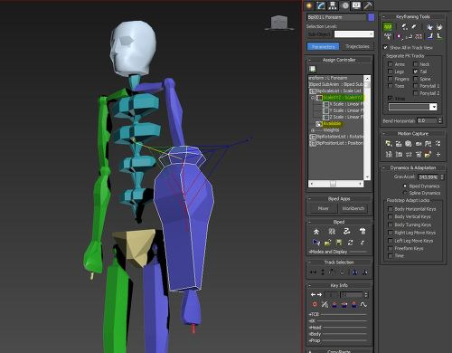Image resolution: width=452 pixels, height=353 pixels.
Task: Enable Biped Footstep Mode icon
Action: (332, 232)
